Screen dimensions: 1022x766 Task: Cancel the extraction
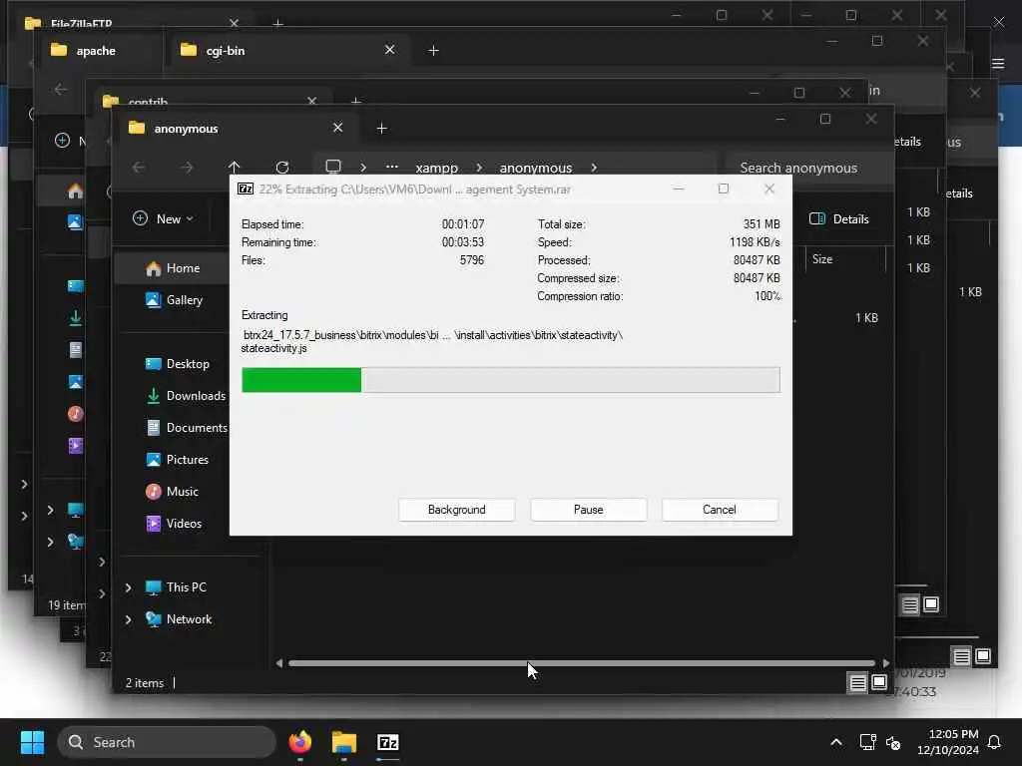point(719,510)
